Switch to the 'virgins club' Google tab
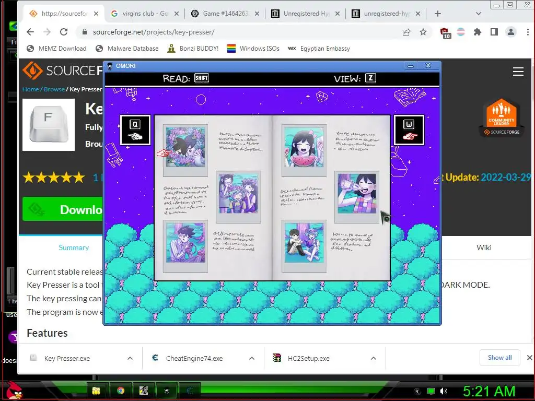The height and width of the screenshot is (401, 535). [x=145, y=14]
